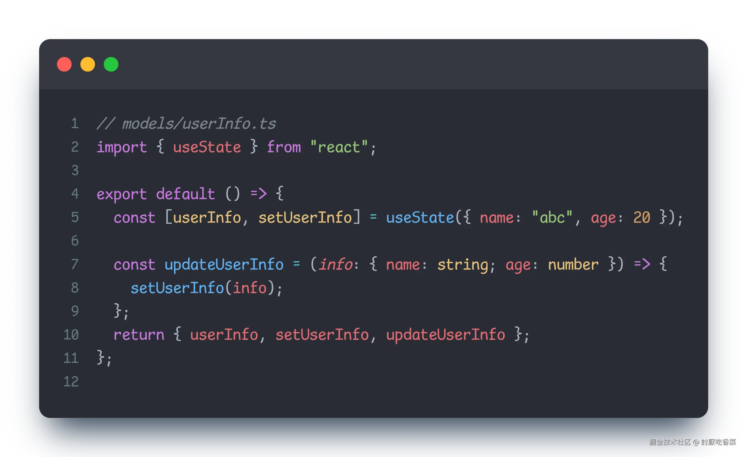Click the return keyword on line 10

139,335
